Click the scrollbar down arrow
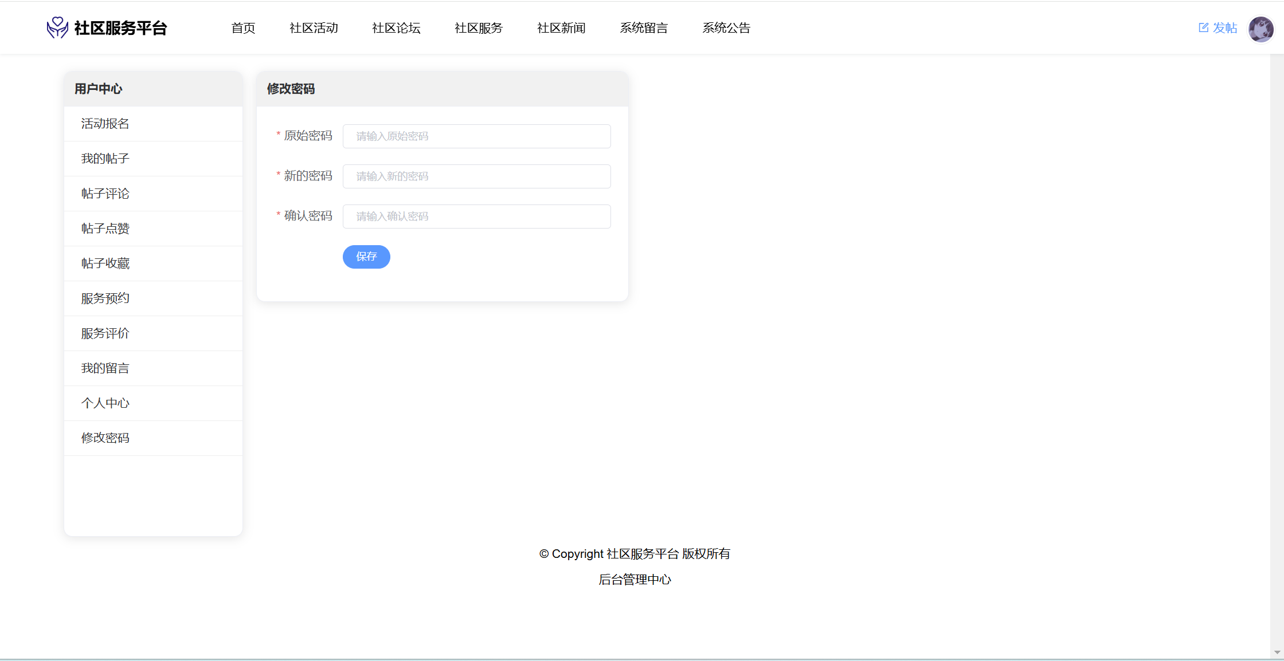Image resolution: width=1284 pixels, height=661 pixels. point(1277,652)
